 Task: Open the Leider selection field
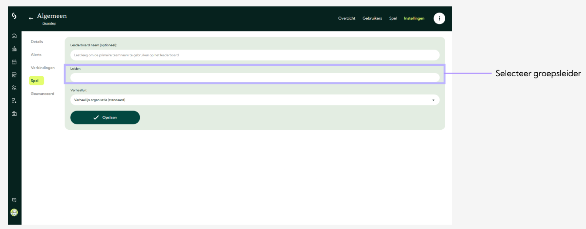[254, 77]
